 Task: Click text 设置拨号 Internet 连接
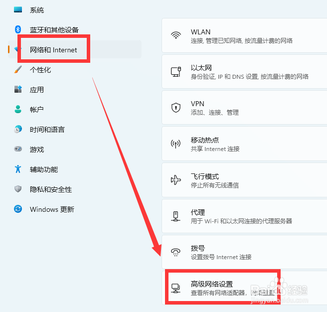point(221,257)
